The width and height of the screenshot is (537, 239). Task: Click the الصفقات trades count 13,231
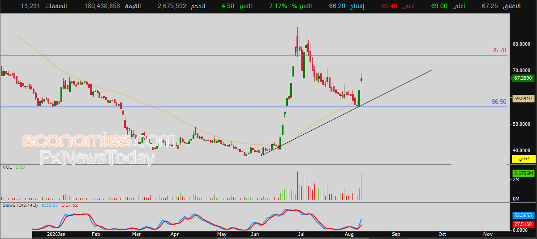pyautogui.click(x=29, y=6)
